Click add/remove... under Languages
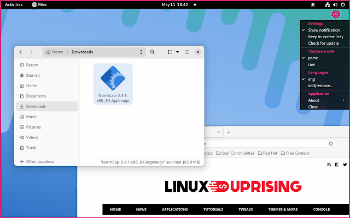350x218 pixels. click(x=319, y=86)
